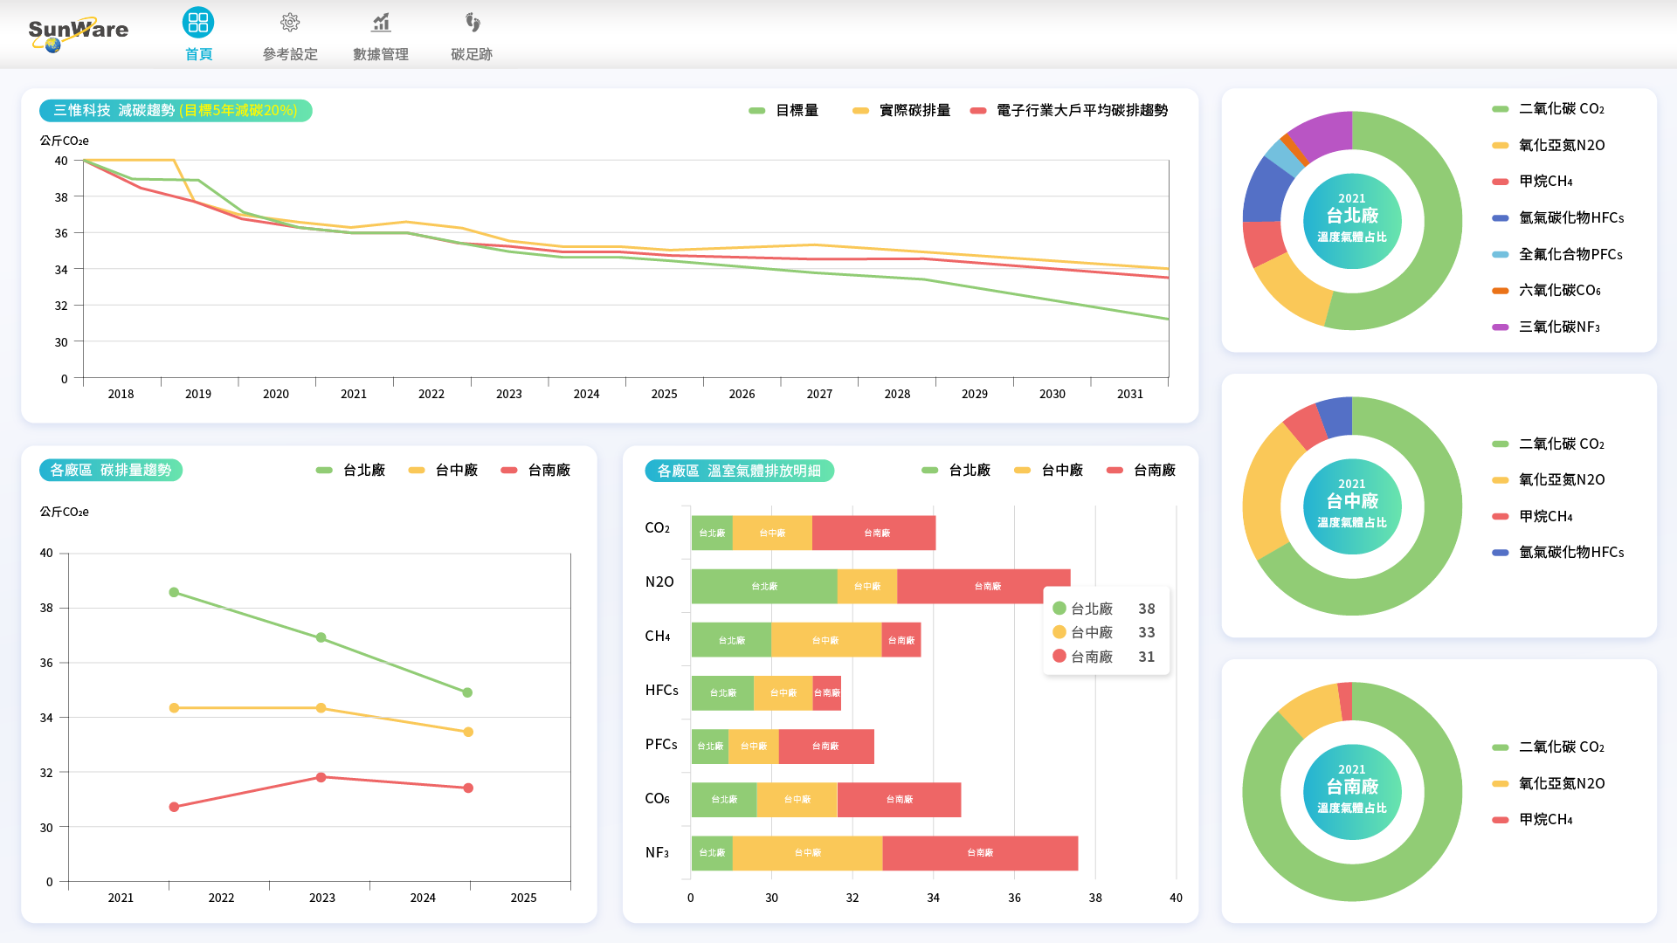Click 2023 data point on 台北廠 line
1677x943 pixels.
coord(321,638)
